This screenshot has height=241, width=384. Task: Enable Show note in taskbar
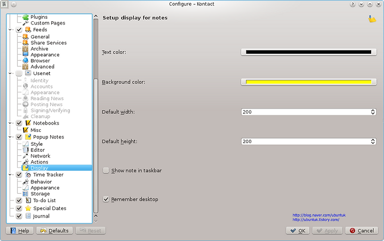[106, 170]
